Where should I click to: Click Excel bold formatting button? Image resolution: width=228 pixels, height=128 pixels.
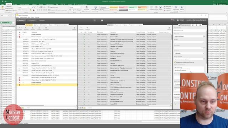click(19, 10)
